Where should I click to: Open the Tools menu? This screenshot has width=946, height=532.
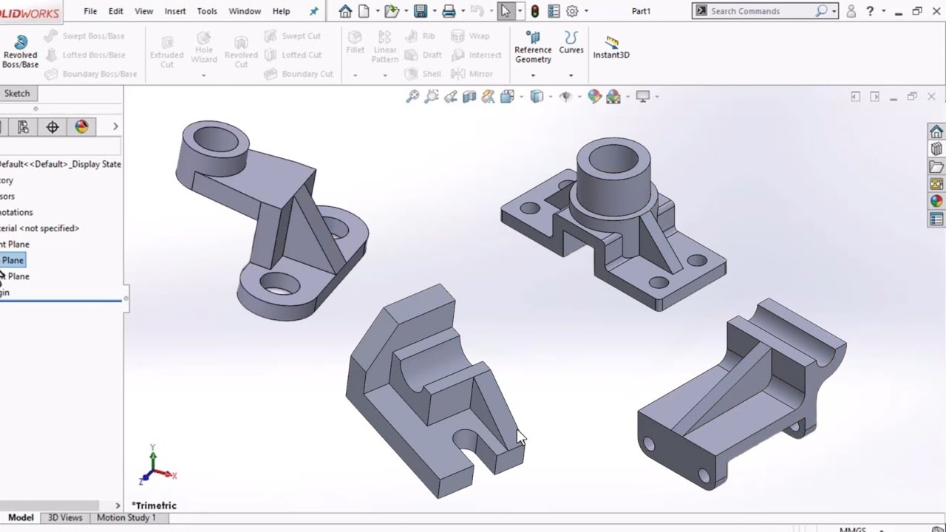tap(207, 11)
